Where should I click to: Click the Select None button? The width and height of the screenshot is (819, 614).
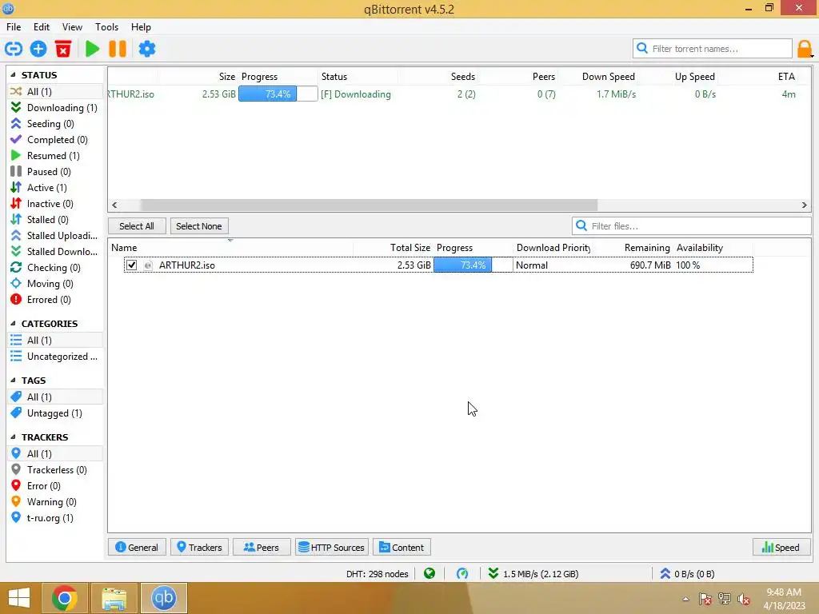(x=199, y=226)
